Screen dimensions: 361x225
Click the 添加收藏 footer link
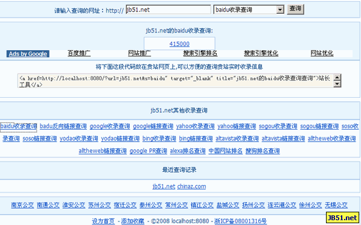(133, 221)
